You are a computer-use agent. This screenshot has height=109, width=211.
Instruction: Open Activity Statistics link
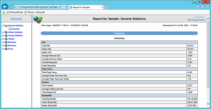(15, 32)
